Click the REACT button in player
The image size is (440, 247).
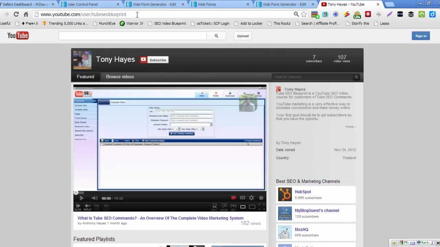[214, 207]
